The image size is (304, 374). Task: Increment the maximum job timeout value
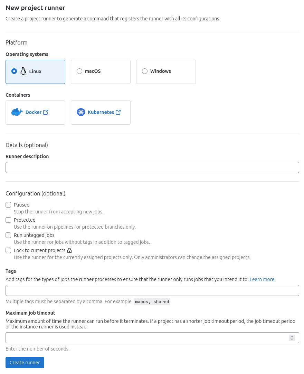point(291,336)
